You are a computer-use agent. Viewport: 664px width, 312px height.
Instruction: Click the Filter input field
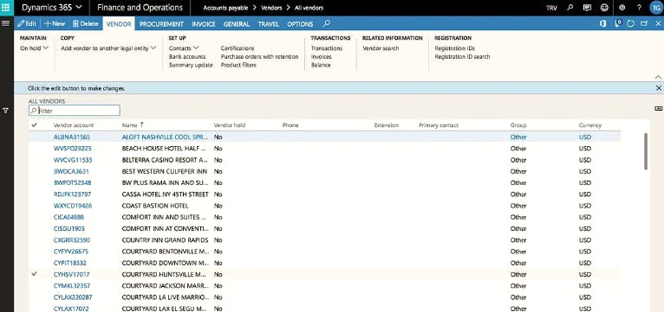(75, 111)
